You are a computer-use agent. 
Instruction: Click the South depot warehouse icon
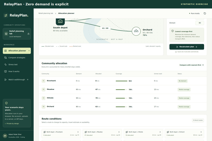(x=60, y=21)
